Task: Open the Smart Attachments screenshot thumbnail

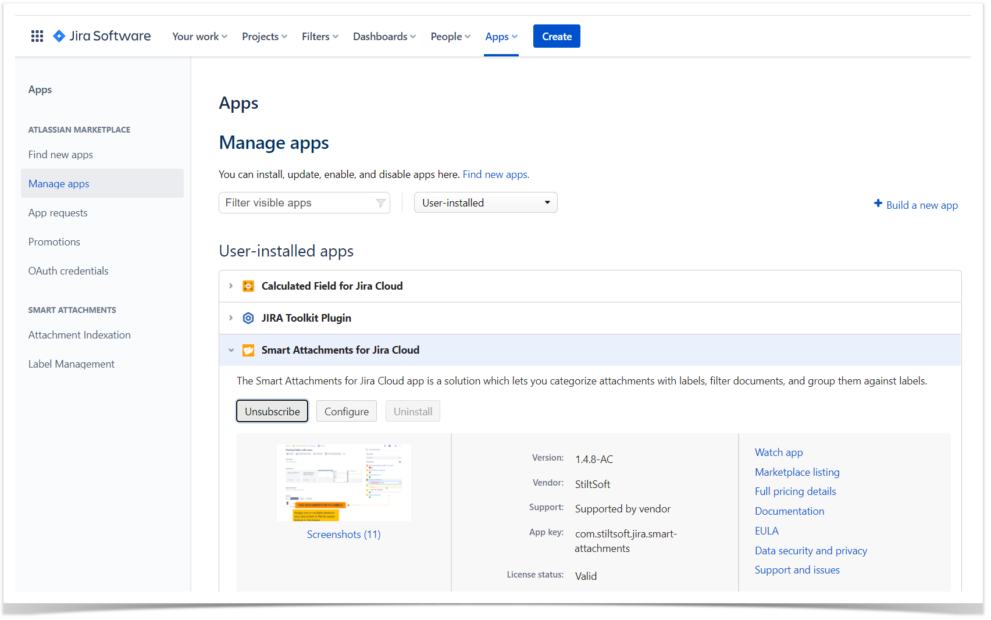Action: coord(344,483)
